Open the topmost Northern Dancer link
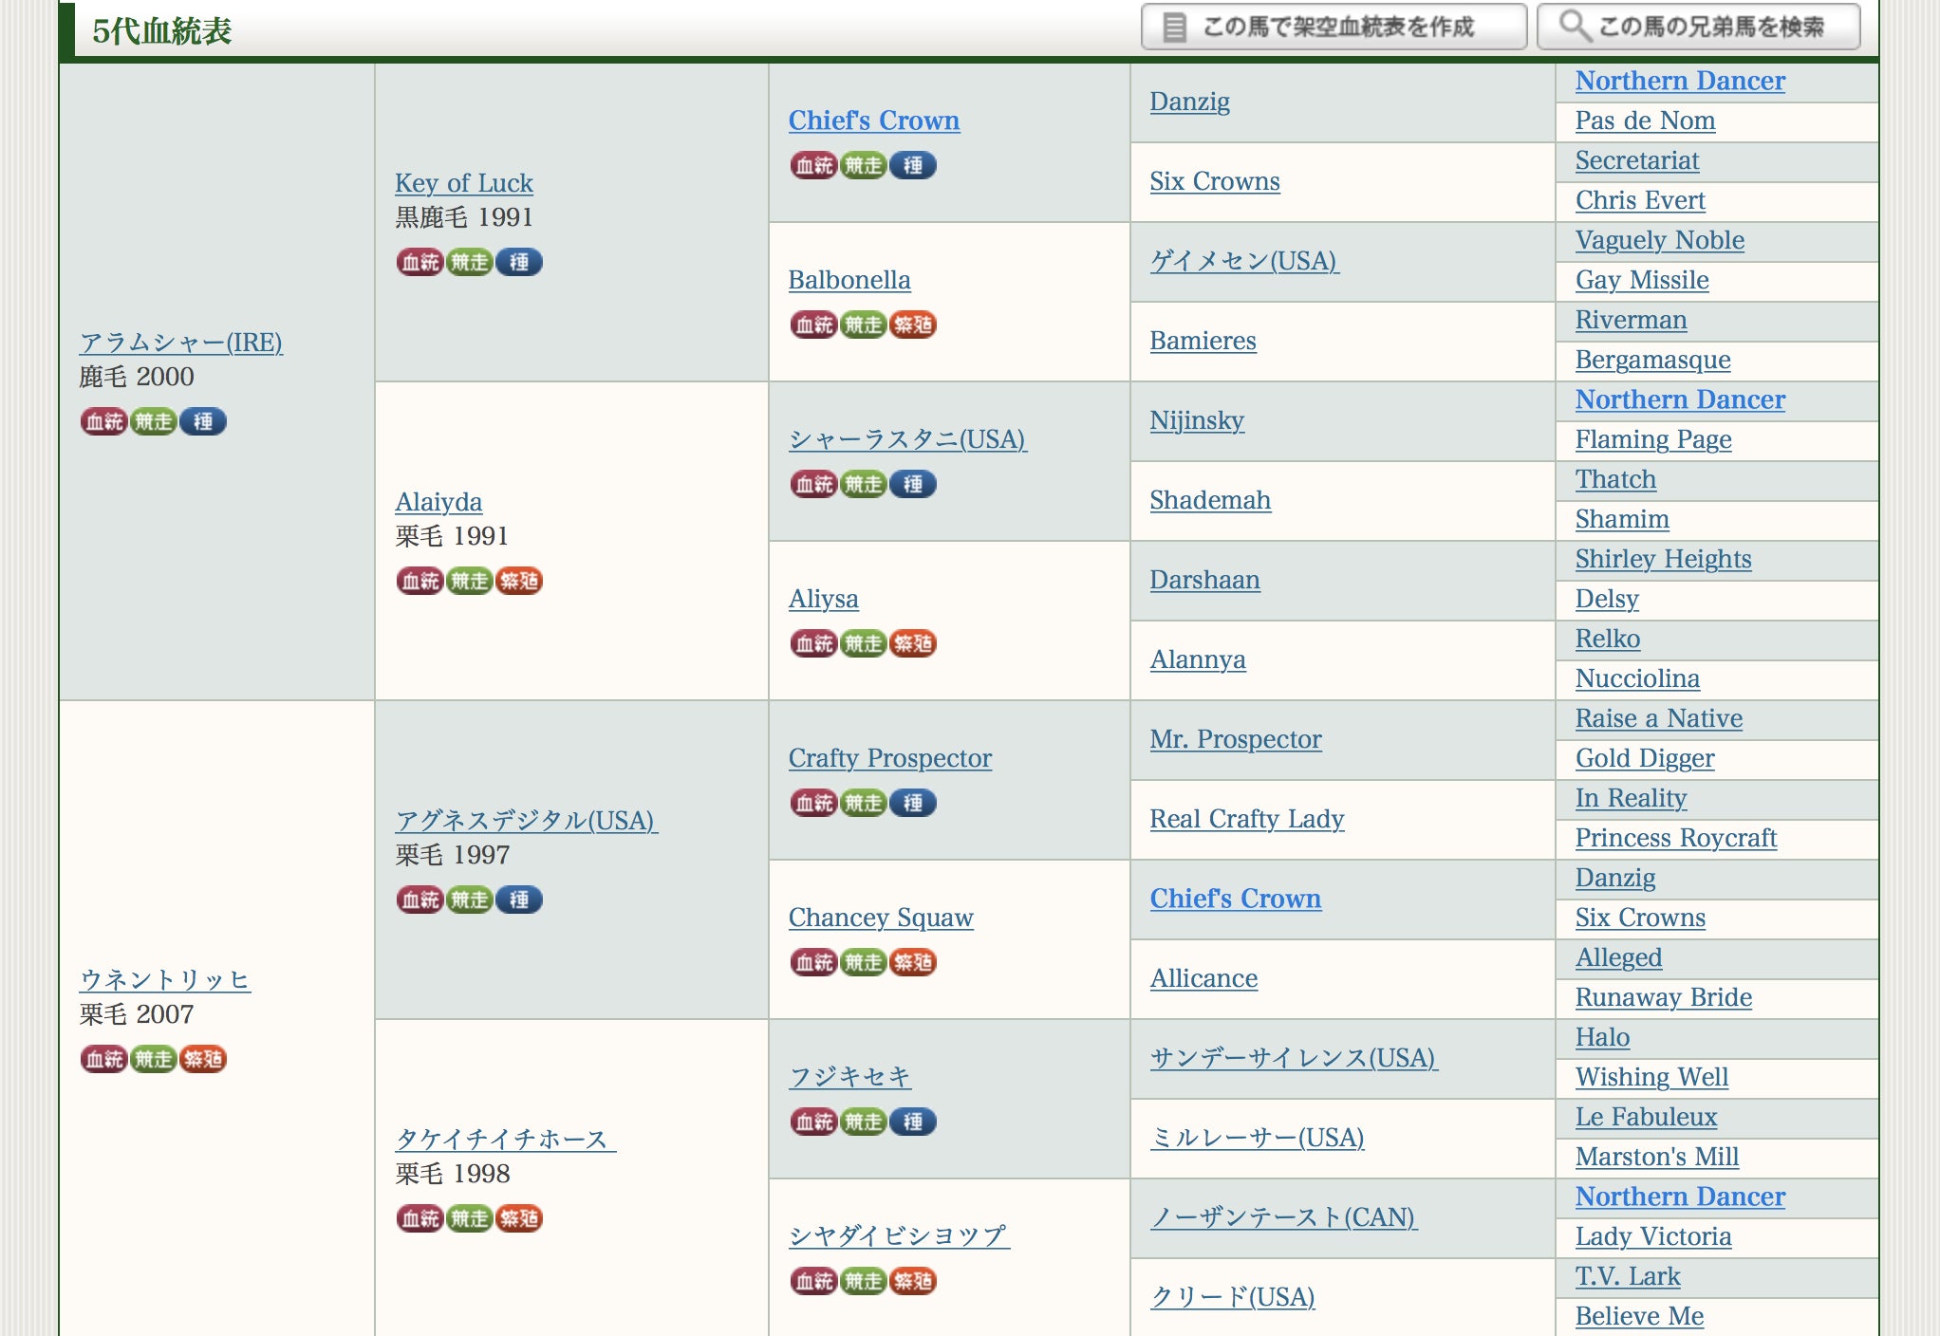Viewport: 1940px width, 1336px height. (1679, 81)
